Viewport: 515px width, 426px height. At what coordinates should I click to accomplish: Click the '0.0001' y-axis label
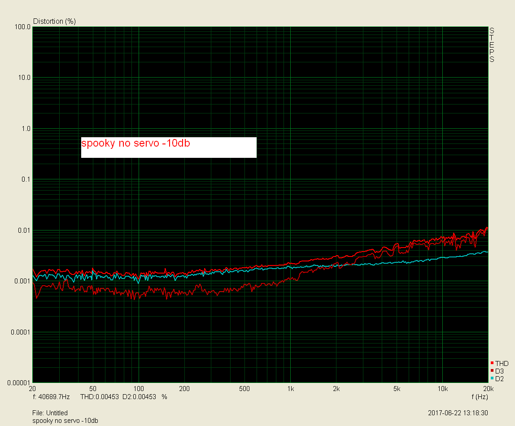coord(20,332)
